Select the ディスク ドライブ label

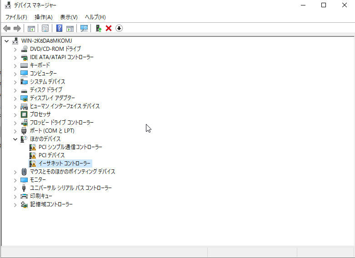click(x=46, y=89)
